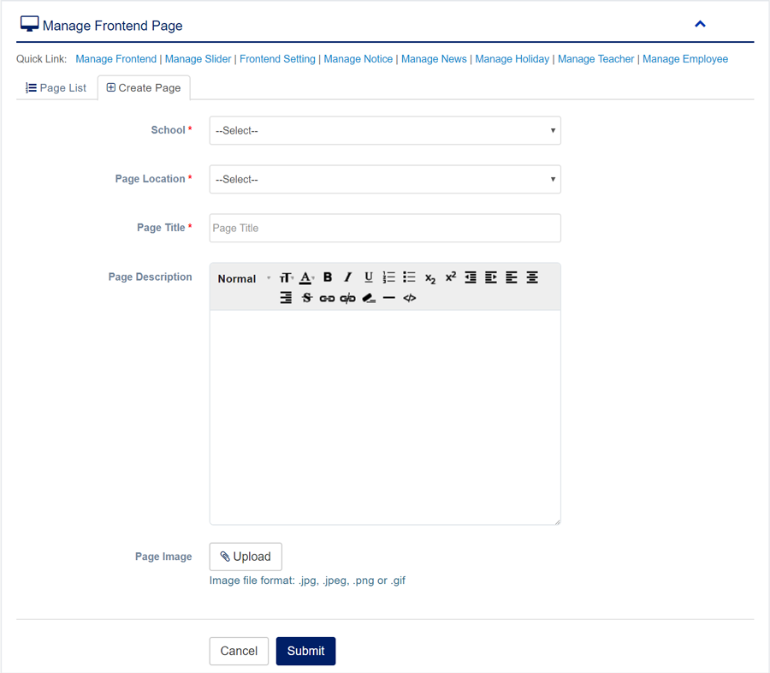
Task: Apply strikethrough formatting
Action: [x=306, y=298]
